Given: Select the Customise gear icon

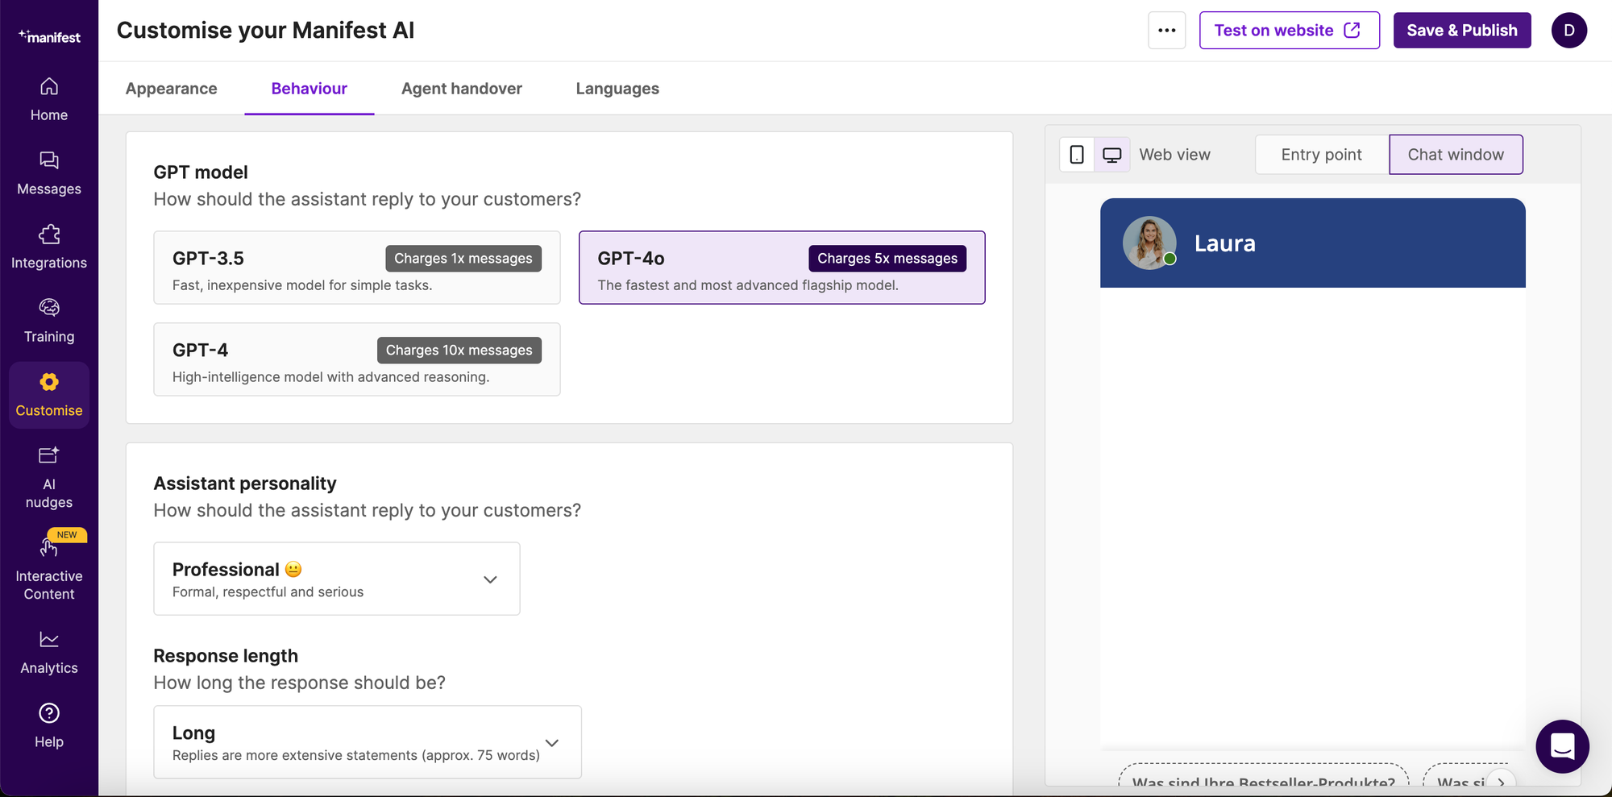Looking at the screenshot, I should 49,382.
